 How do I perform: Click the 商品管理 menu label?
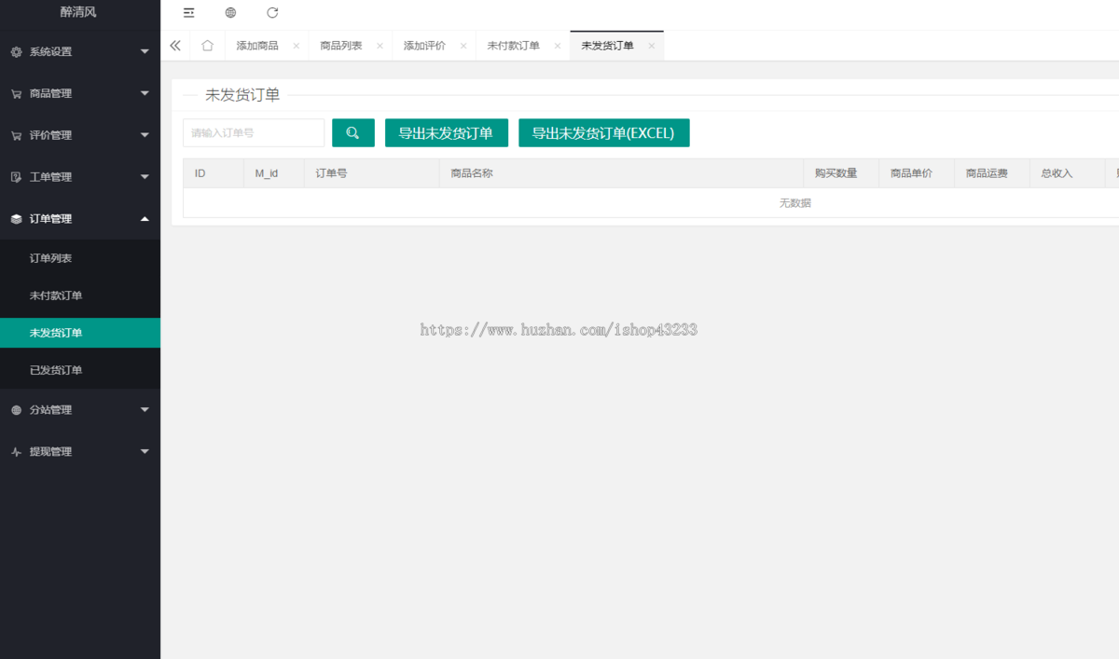50,93
